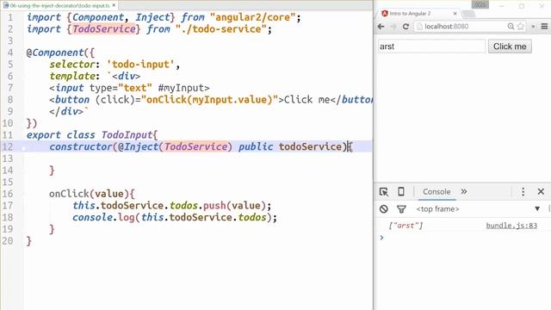Viewport: 551px width, 310px height.
Task: Expand more DevTools tabs with double chevron
Action: click(464, 191)
